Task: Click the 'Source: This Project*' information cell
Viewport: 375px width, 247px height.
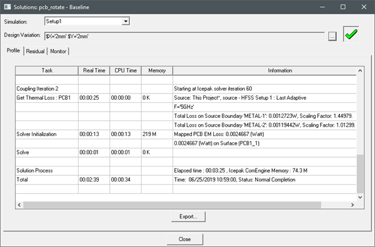Action: coord(264,98)
